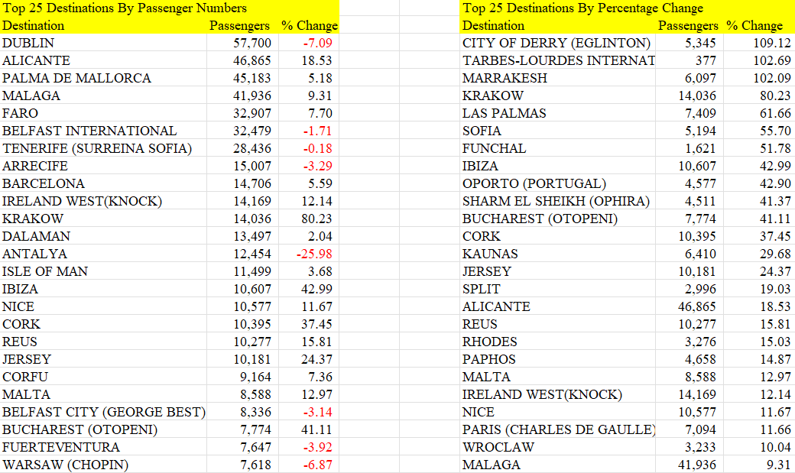Select the 'Top 25 Destinations By Percentage Change' title
795x473 pixels.
coord(582,8)
